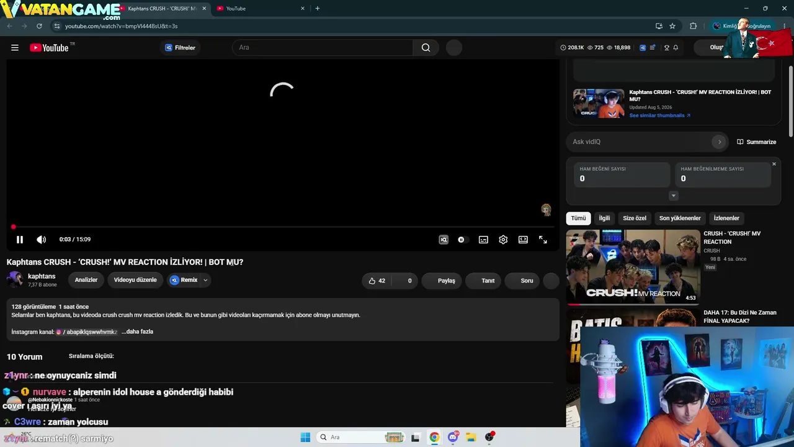The image size is (794, 447).
Task: Toggle the autoplay switch in the player
Action: tap(462, 240)
